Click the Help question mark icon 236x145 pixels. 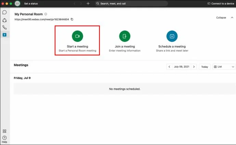(x=4, y=138)
